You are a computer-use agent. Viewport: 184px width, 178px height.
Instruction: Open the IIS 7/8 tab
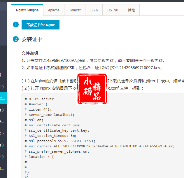(x=113, y=10)
